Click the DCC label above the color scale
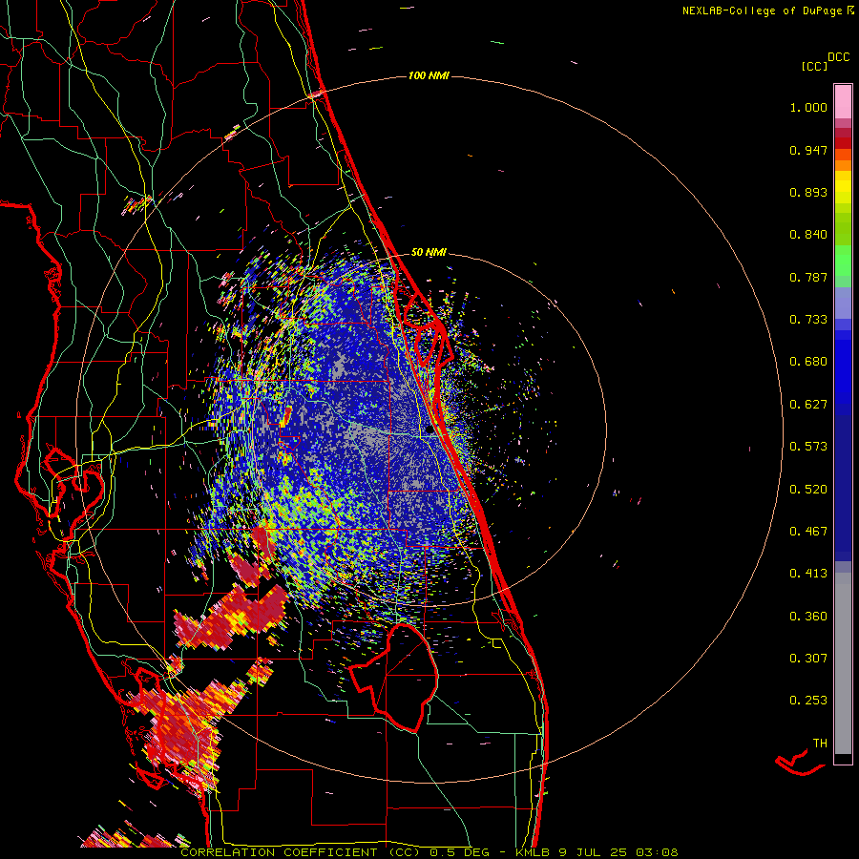Screen dimensions: 859x859 (x=839, y=57)
